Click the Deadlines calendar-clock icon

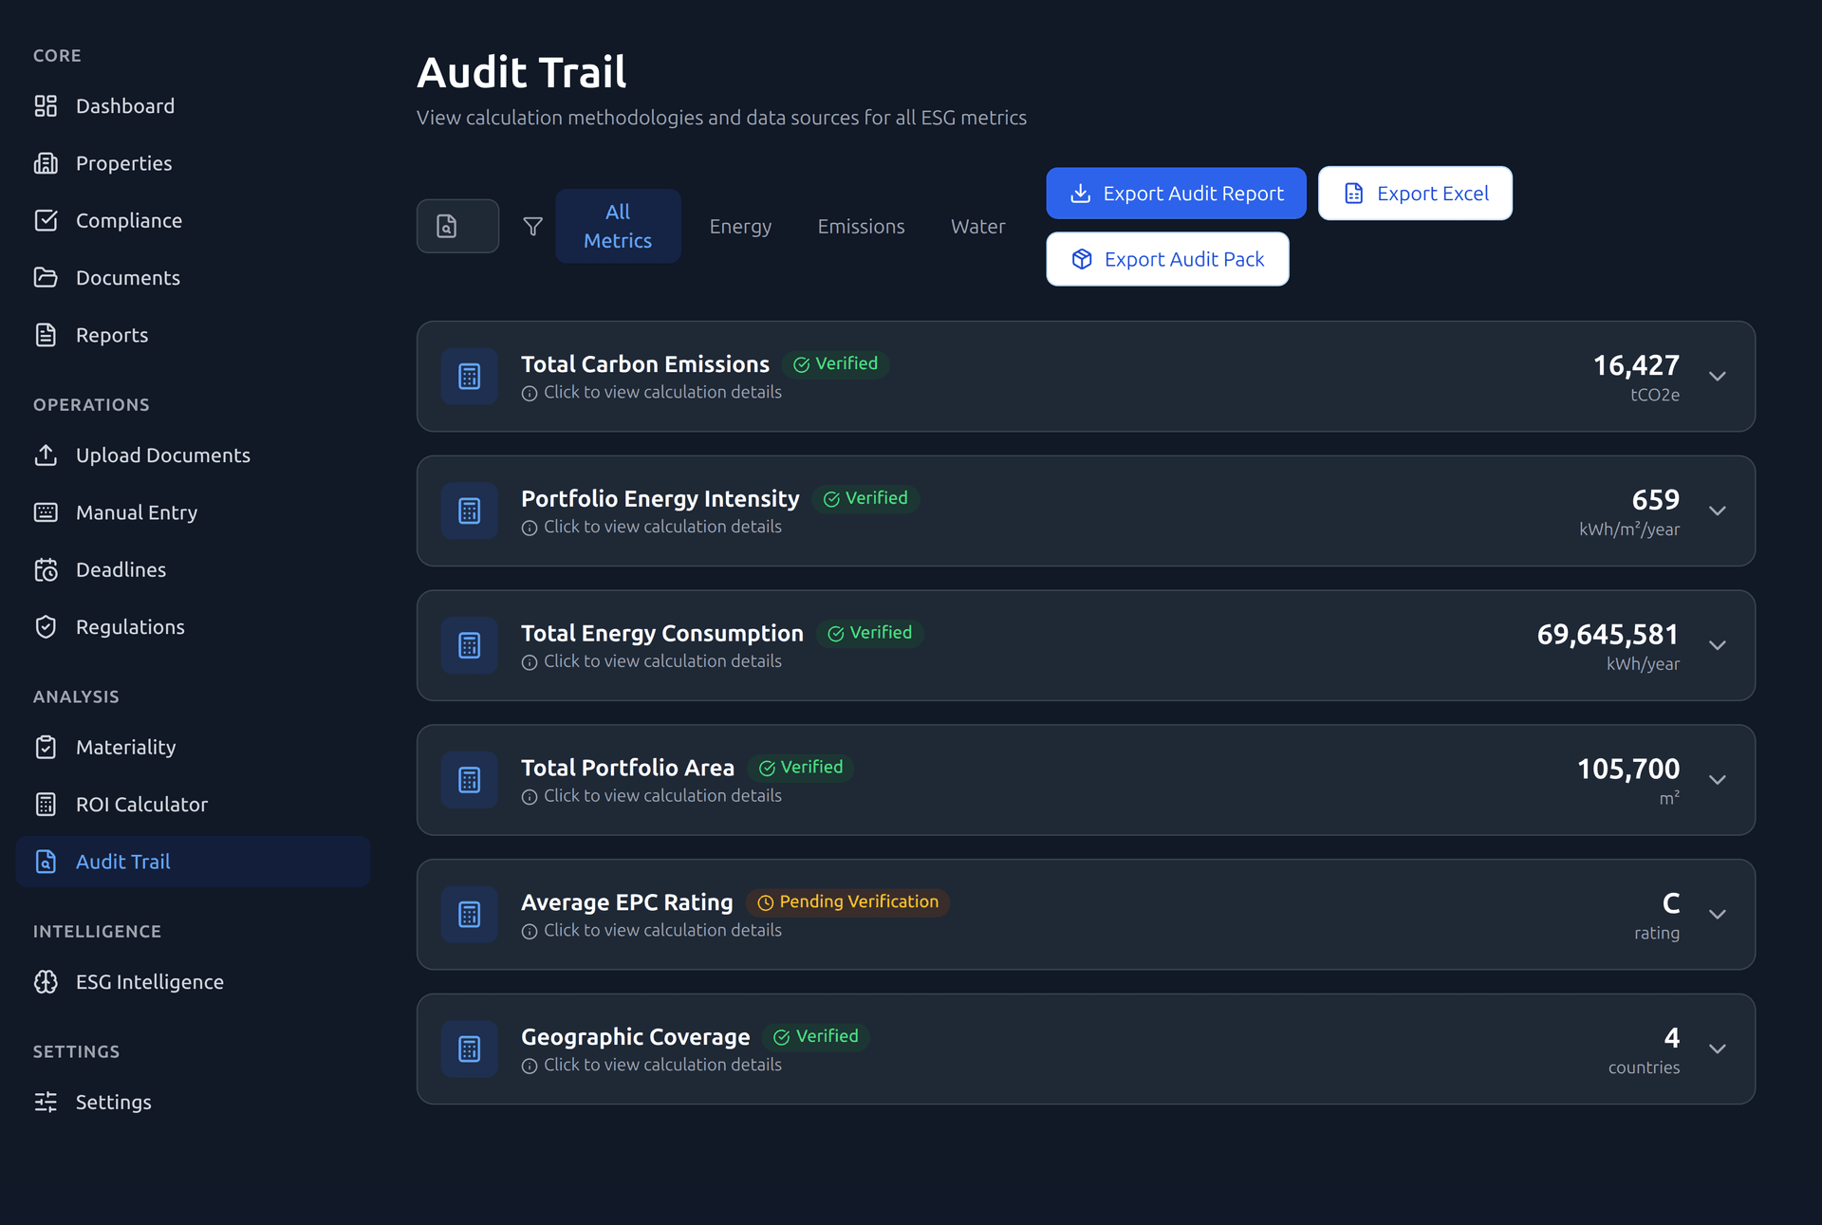[x=46, y=570]
